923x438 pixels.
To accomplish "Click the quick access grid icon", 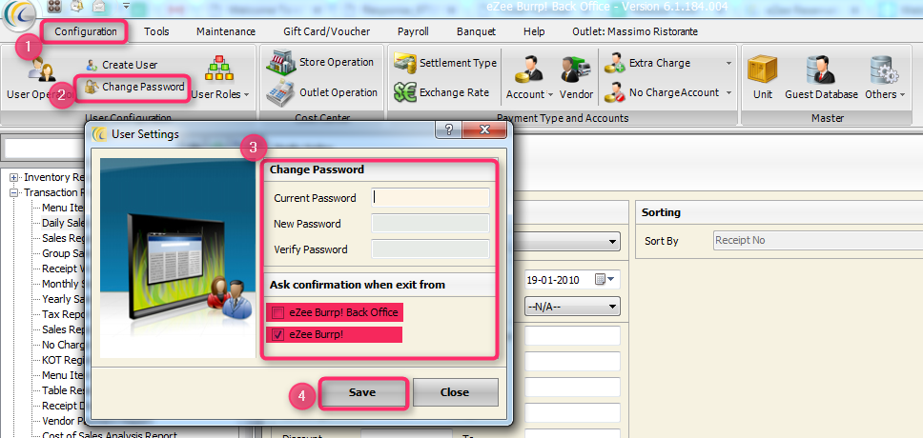I will [54, 7].
